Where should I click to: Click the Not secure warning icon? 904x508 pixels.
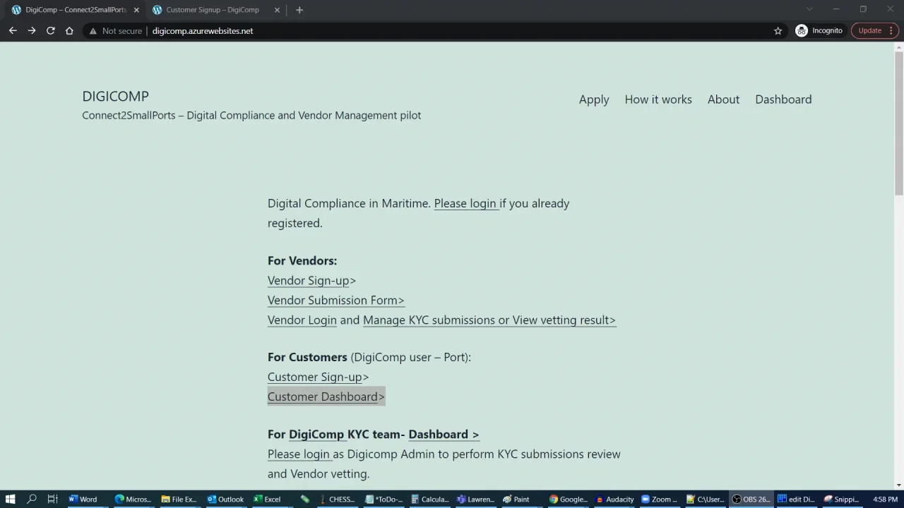pos(93,31)
